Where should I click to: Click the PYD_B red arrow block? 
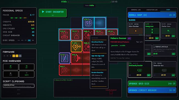(x=76, y=58)
